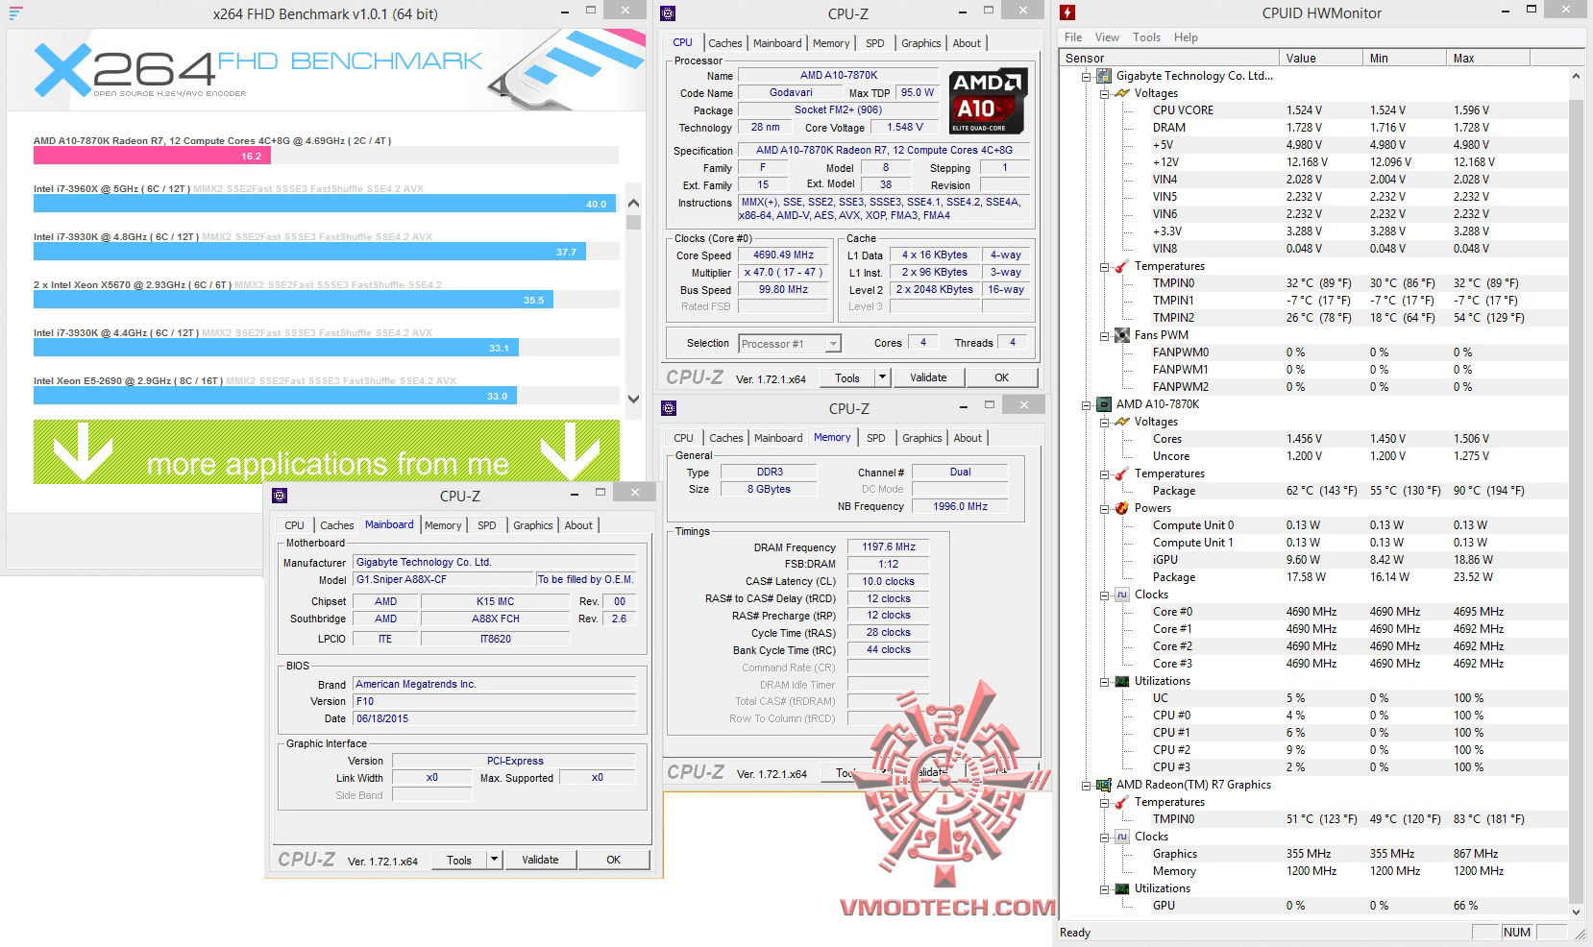Click the Clocks icon under AMD Radeon R7 Graphics
Screen dimensions: 1593x947
click(x=1122, y=837)
